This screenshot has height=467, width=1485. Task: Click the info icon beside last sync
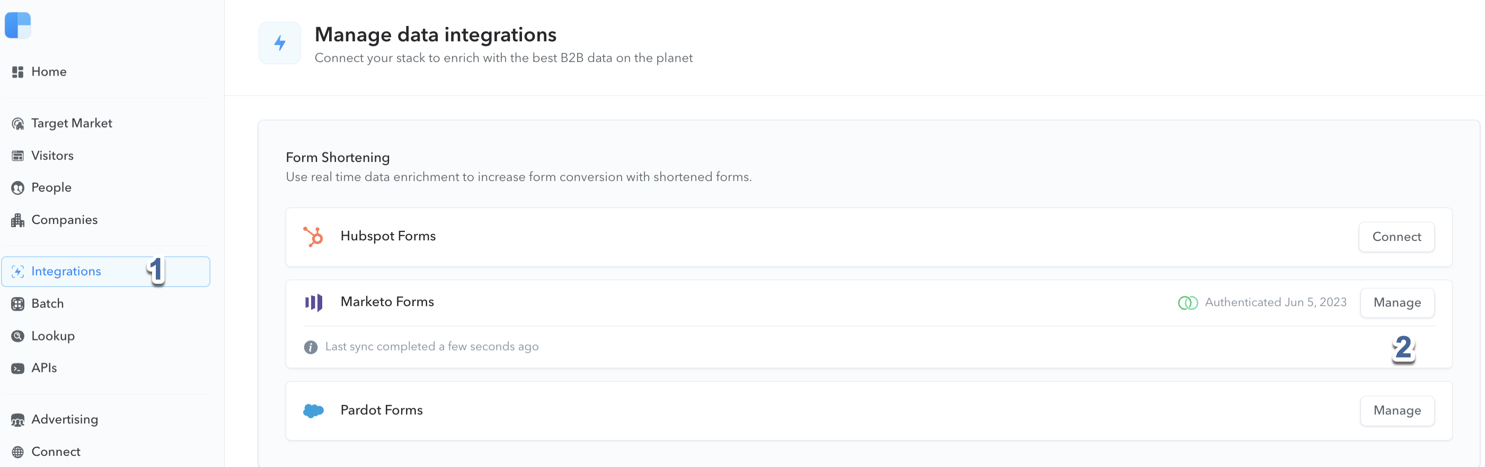click(311, 347)
